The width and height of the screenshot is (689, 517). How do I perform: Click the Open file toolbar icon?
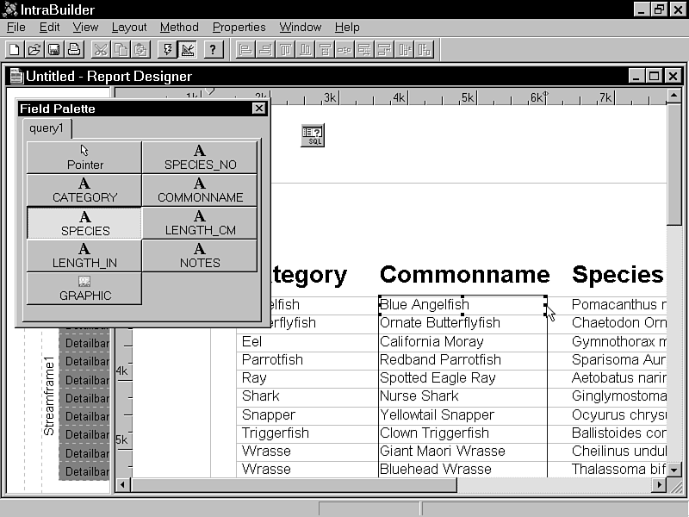[x=34, y=49]
